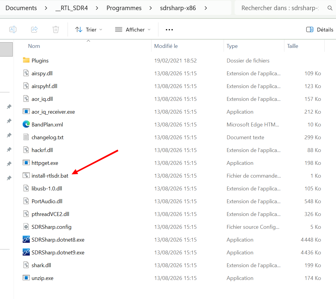Select the file name aor_iq.dll
This screenshot has height=299, width=336.
(x=42, y=99)
